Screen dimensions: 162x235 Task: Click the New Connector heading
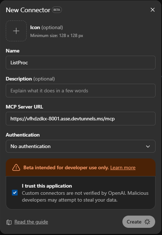[28, 10]
